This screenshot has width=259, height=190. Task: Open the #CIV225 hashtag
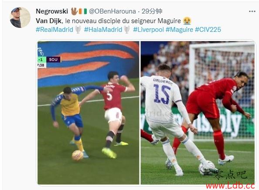tap(208, 30)
